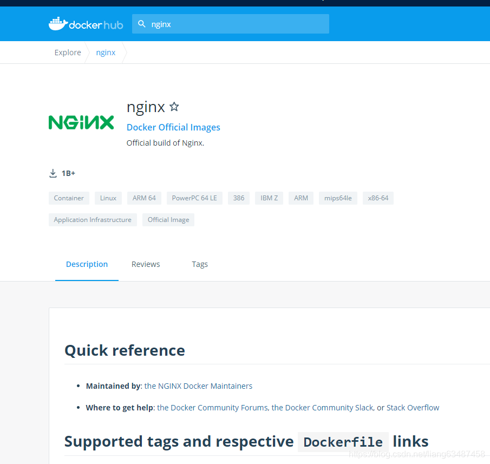The width and height of the screenshot is (490, 464).
Task: Click the nginx repository title
Action: [146, 107]
